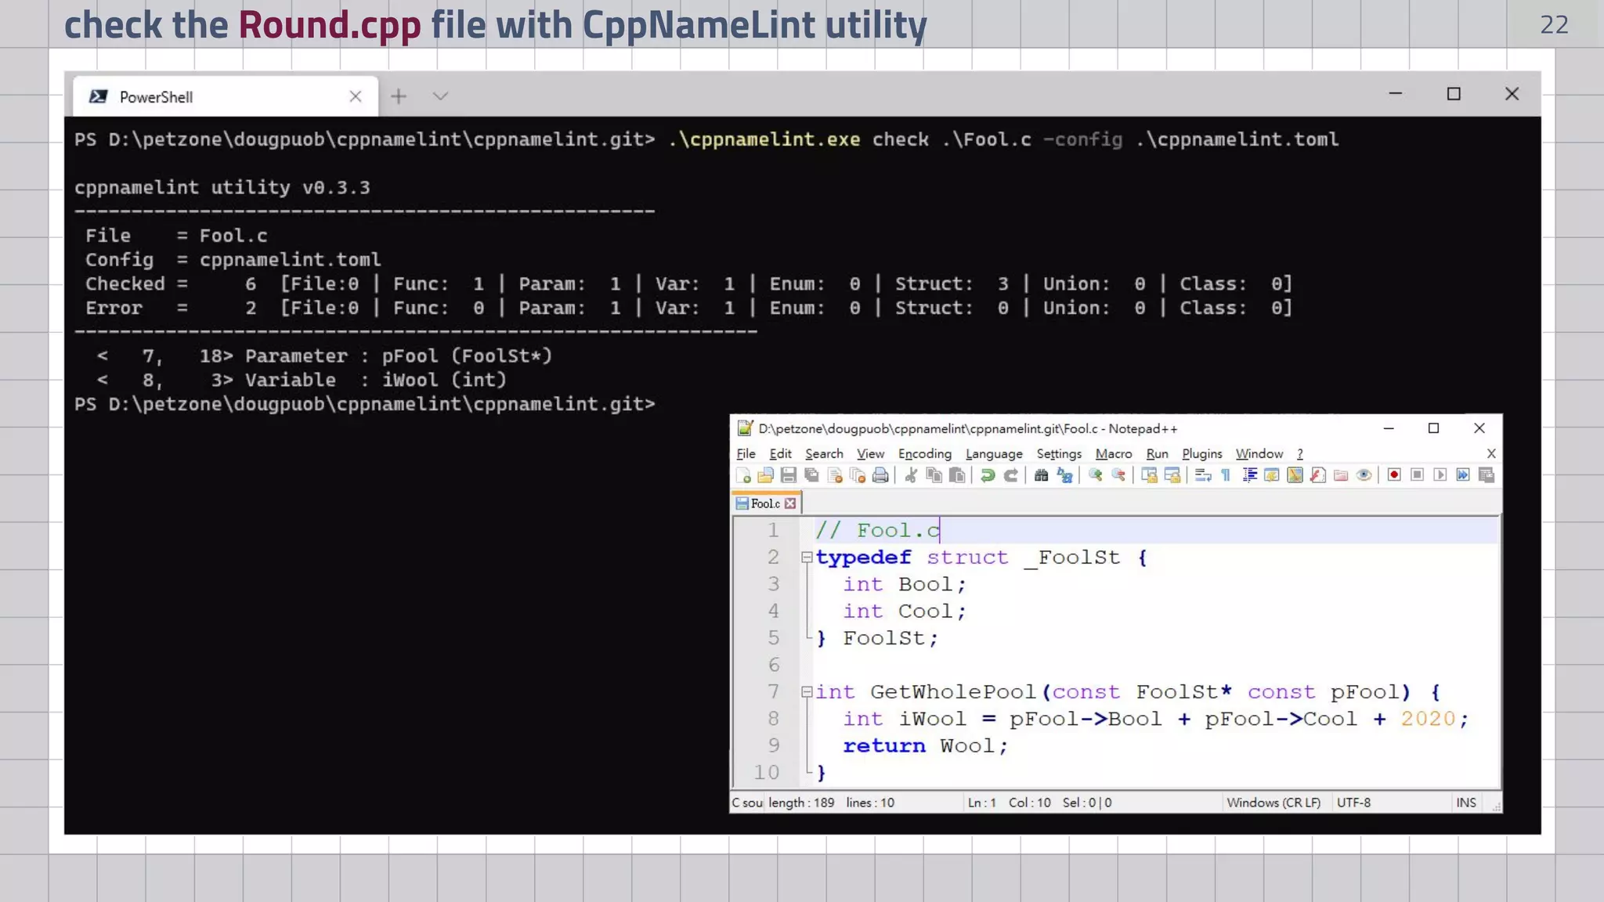Click the Close document icon in Notepad++ toolbar
The image size is (1604, 902).
[x=835, y=475]
